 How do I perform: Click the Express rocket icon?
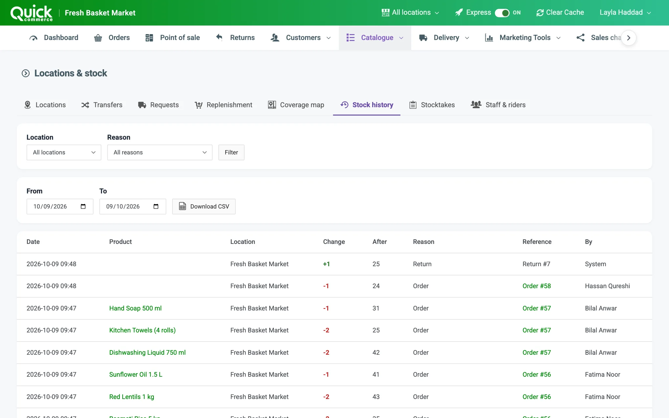click(x=459, y=12)
